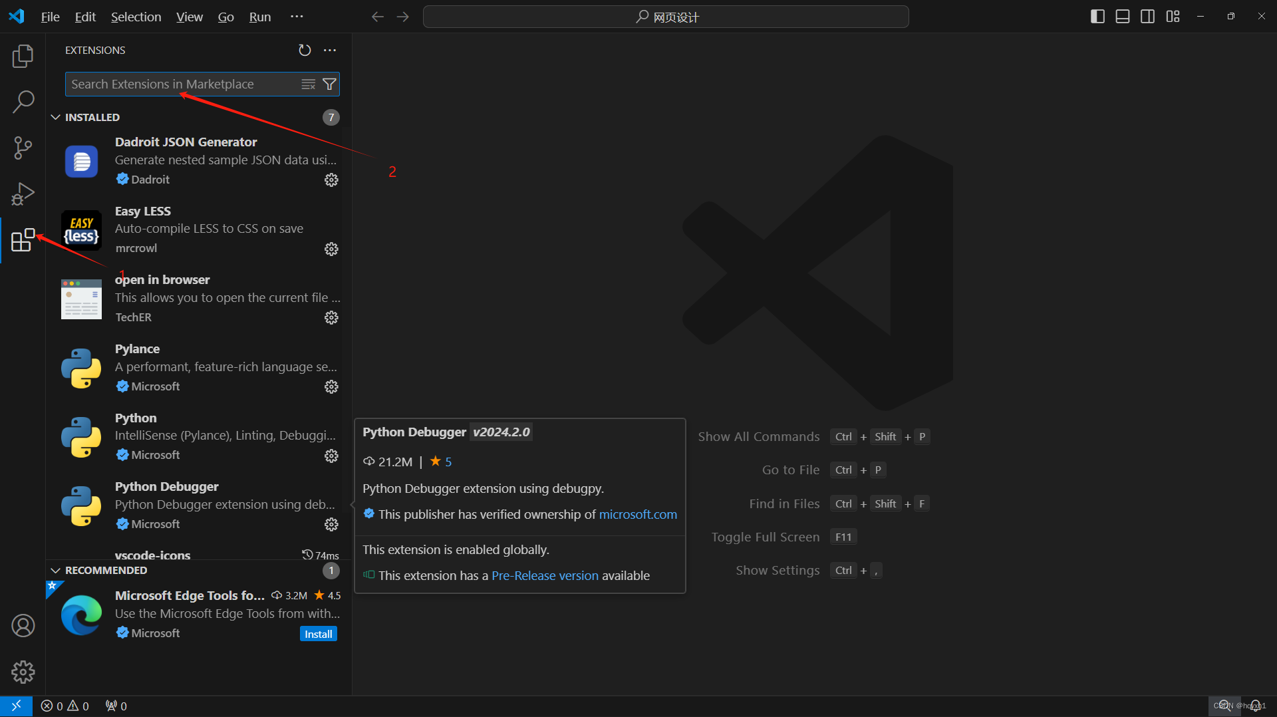The height and width of the screenshot is (717, 1277).
Task: Go back in editor navigation
Action: point(378,17)
